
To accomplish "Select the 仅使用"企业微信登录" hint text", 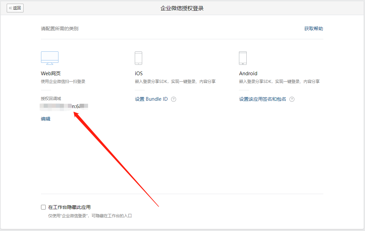I will coord(90,216).
